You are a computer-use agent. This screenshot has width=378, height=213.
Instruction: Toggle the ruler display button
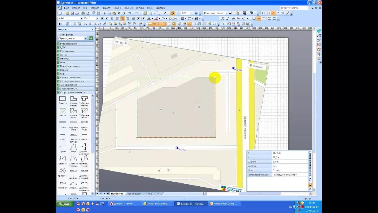(150, 24)
